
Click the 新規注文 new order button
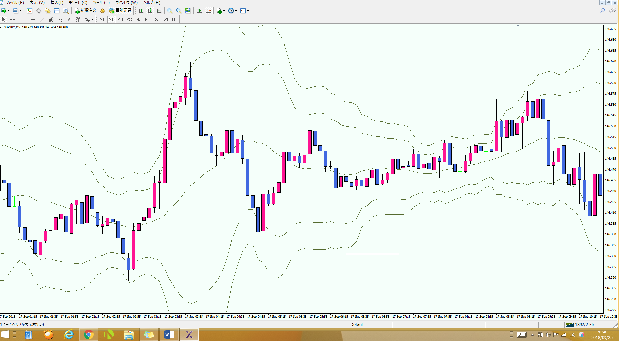pyautogui.click(x=86, y=11)
